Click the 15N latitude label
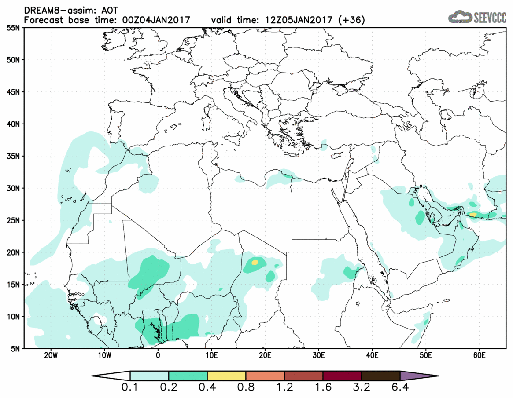 point(13,284)
